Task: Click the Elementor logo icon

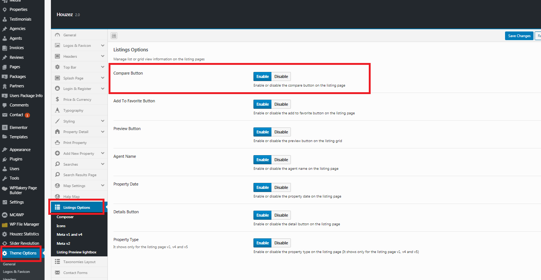Action: tap(4, 127)
